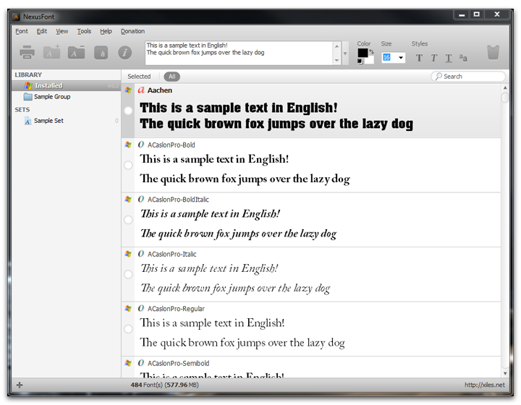Click the add font folder icon
Image resolution: width=521 pixels, height=405 pixels.
[52, 52]
